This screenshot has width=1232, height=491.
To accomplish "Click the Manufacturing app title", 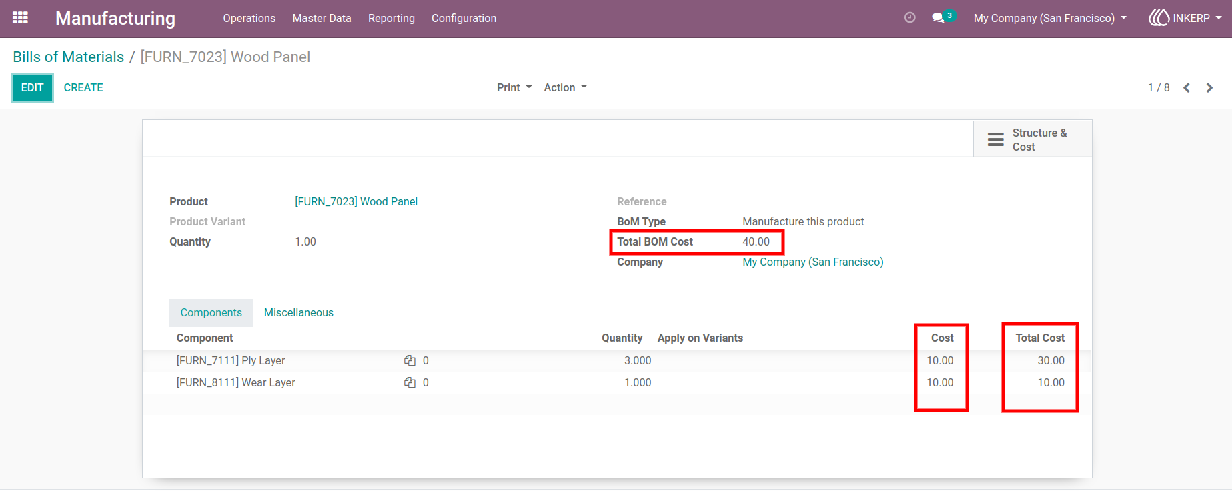I will click(x=115, y=18).
